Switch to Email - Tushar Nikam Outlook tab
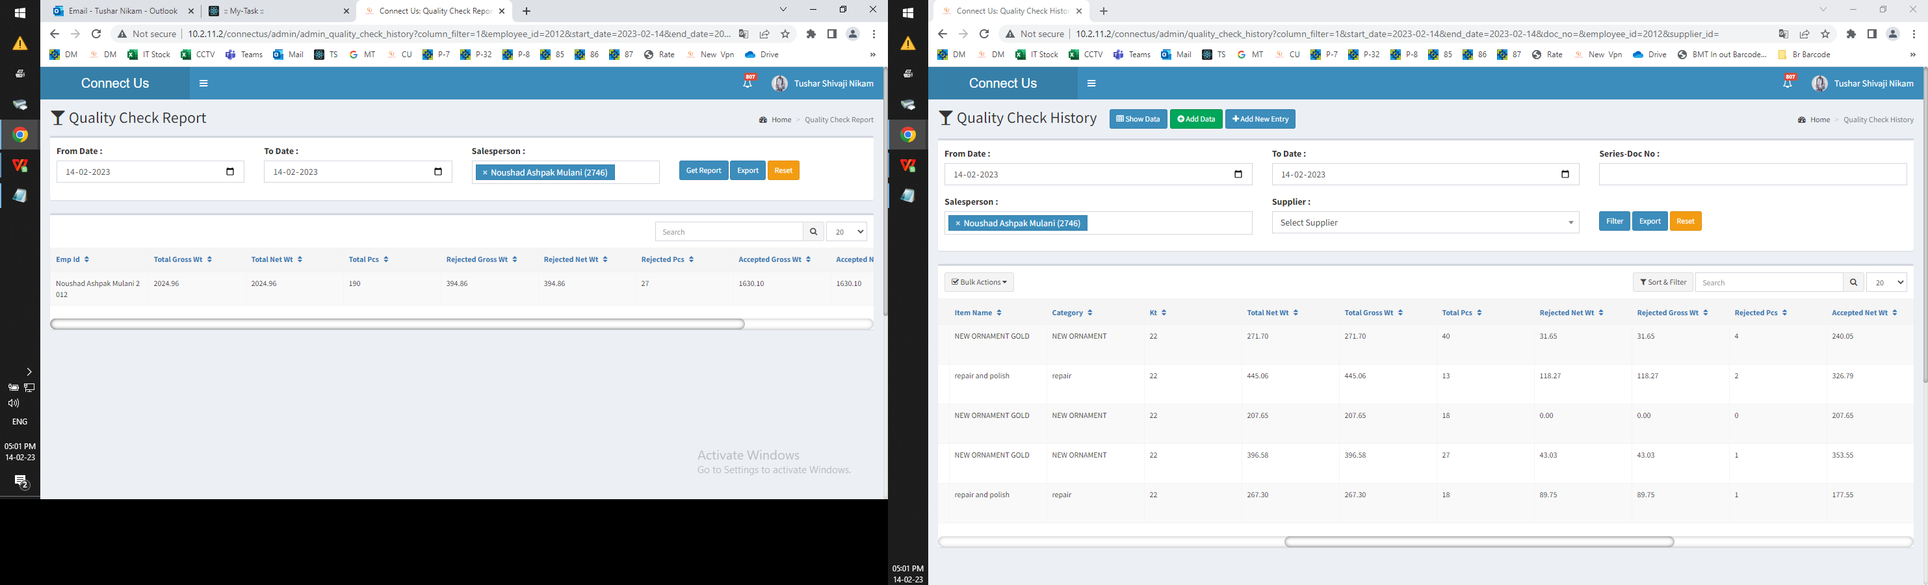 pyautogui.click(x=124, y=11)
